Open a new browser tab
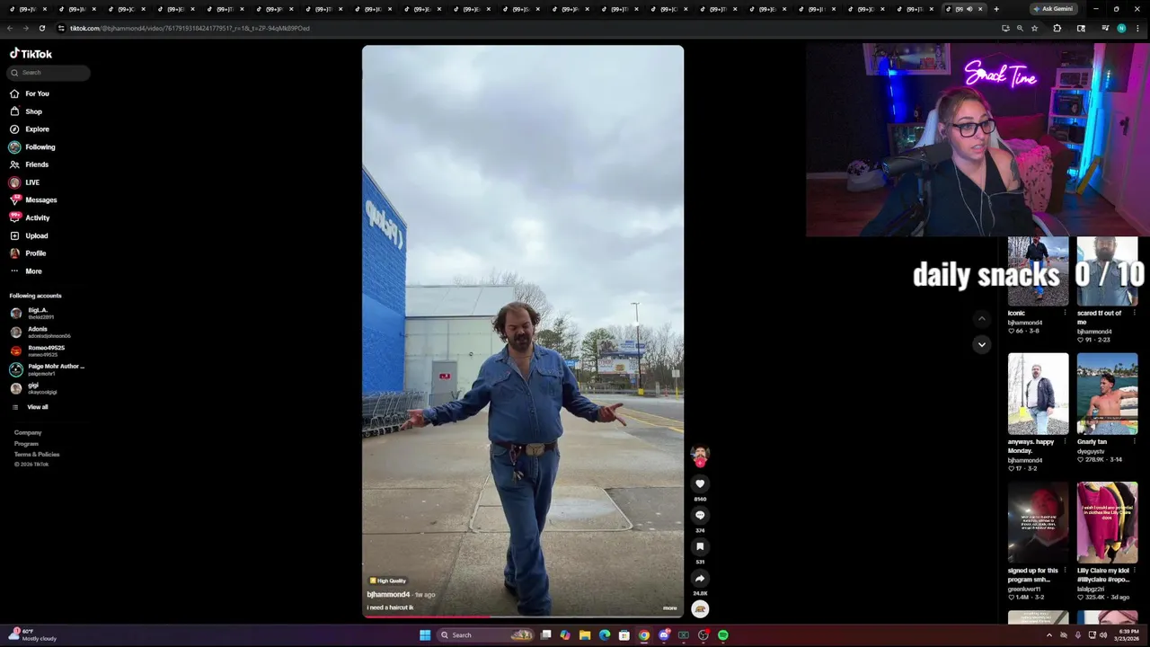 click(995, 9)
